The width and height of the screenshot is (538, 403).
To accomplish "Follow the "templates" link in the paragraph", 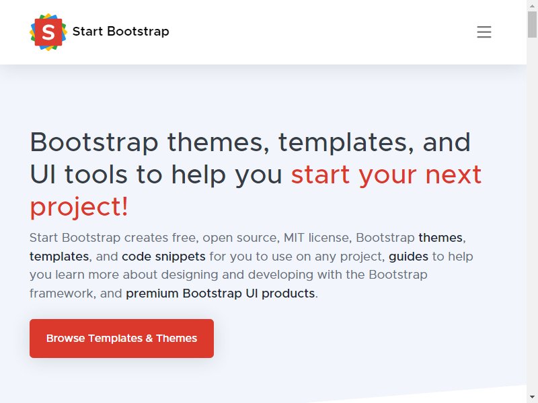I will click(x=59, y=257).
